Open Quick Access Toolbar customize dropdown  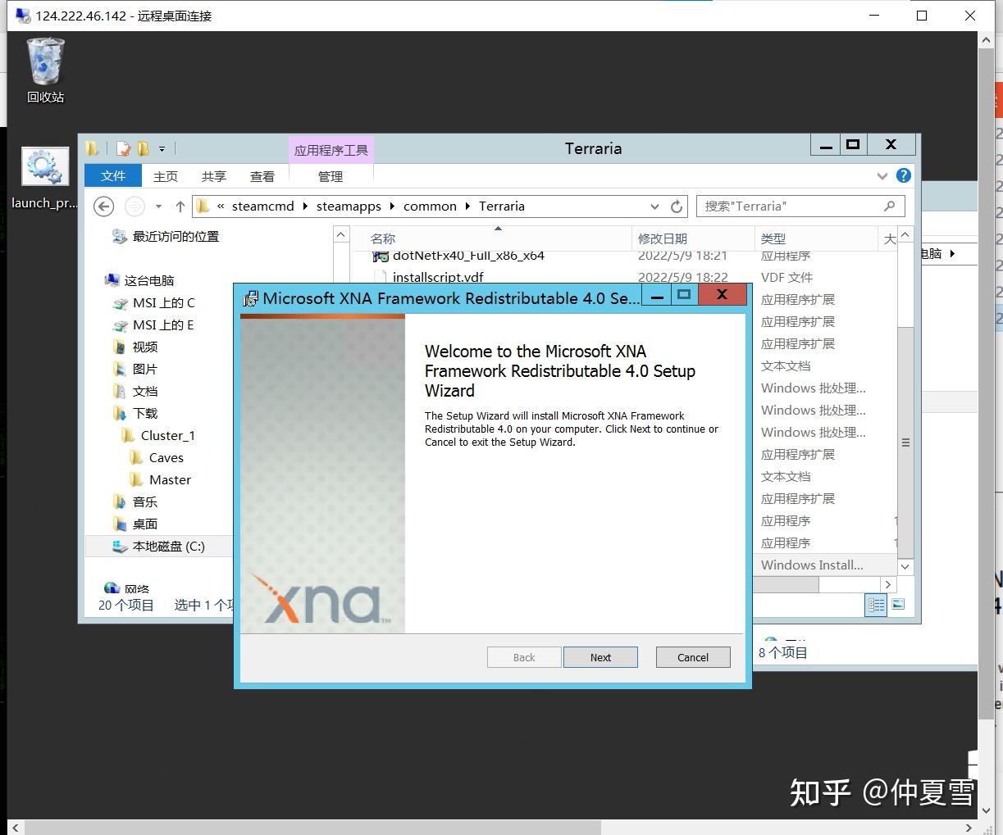pos(162,148)
